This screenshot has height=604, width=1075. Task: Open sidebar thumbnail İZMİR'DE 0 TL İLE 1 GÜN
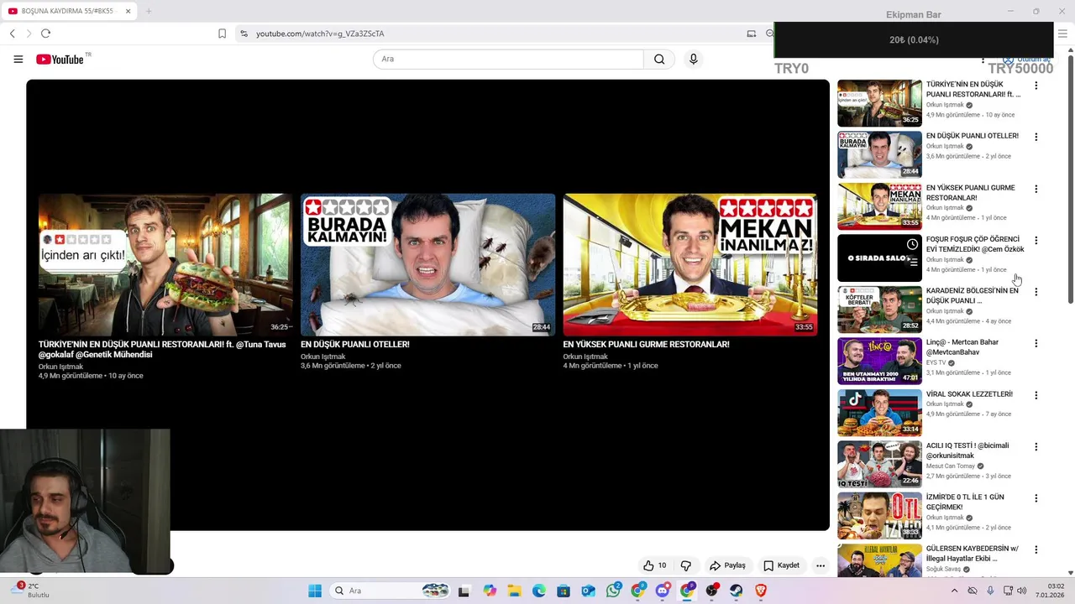click(x=879, y=516)
